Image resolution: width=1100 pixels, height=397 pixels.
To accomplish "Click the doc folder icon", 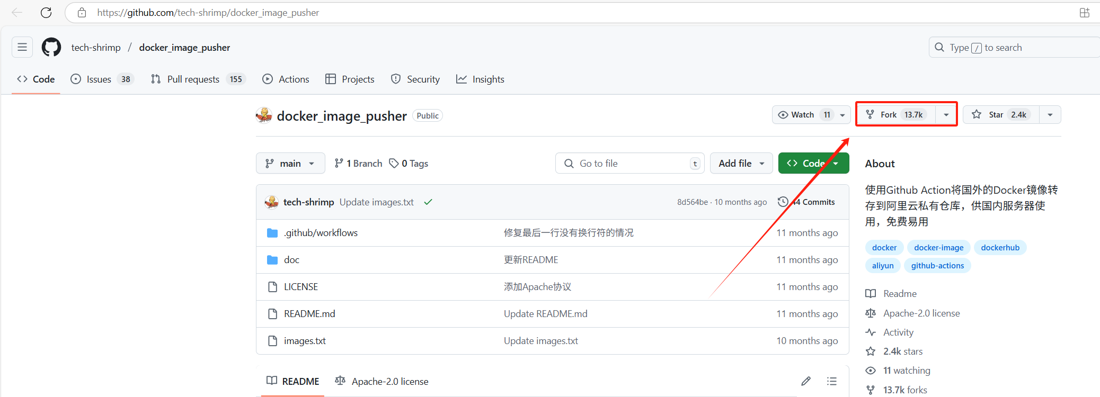I will [x=272, y=260].
